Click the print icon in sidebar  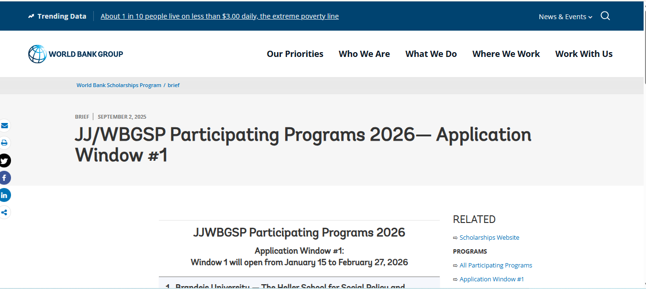pos(5,143)
